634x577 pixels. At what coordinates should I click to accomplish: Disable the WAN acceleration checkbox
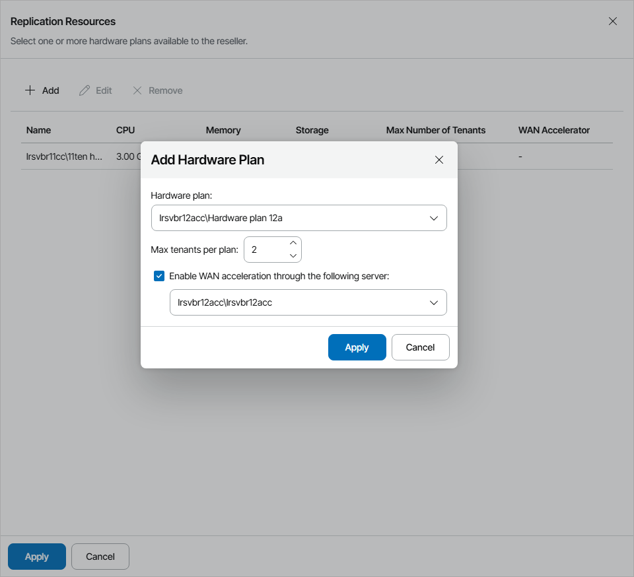coord(159,276)
